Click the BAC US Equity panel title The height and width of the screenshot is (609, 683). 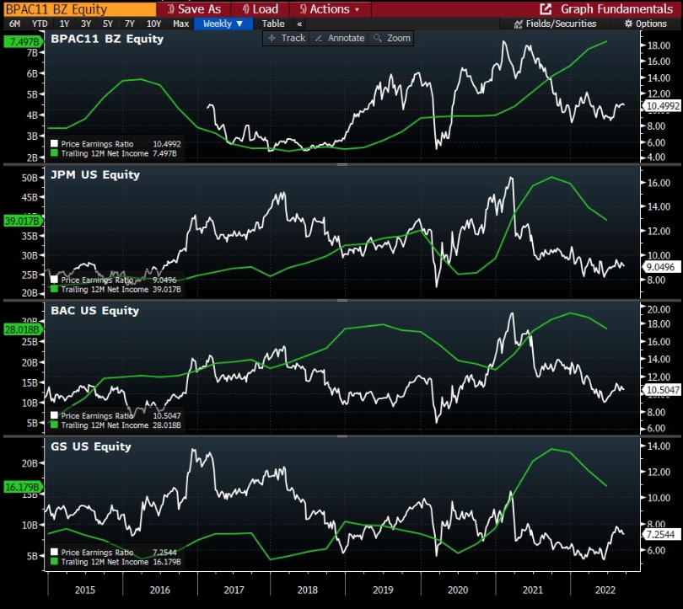pos(95,311)
